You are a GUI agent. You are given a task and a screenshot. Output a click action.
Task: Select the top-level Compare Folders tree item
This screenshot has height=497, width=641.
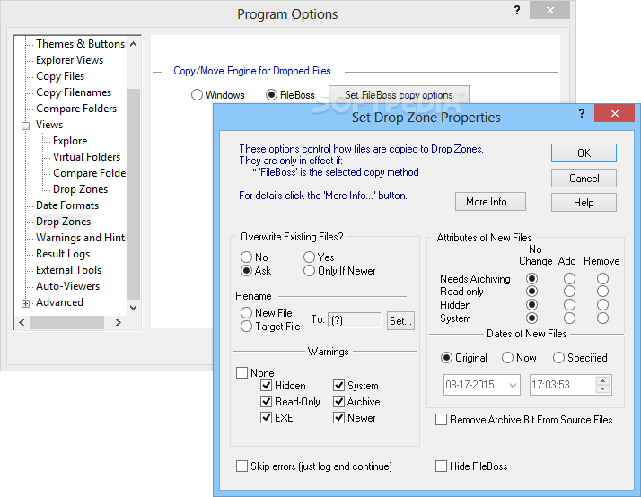tap(76, 109)
